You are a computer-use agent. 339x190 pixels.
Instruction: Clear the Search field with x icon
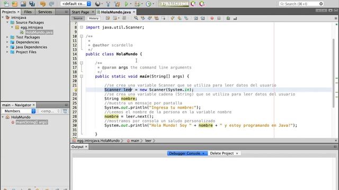click(x=321, y=4)
